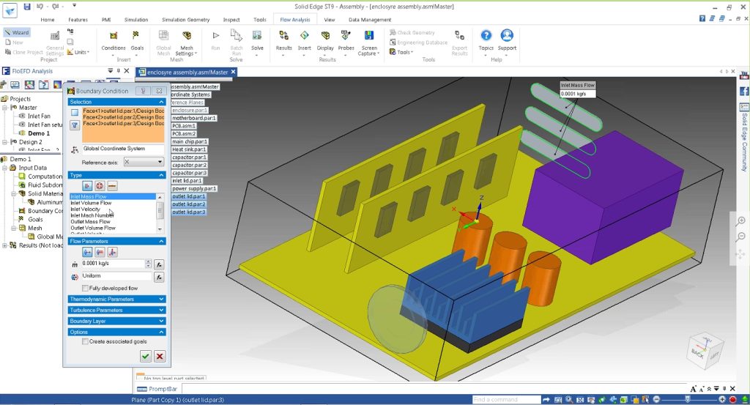750x405 pixels.
Task: Select Outlet Mass Flow in type list
Action: point(90,222)
